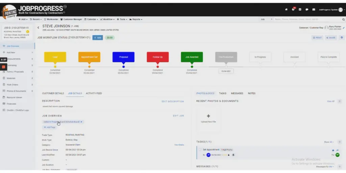Remove the Added In Progress Board flag
346x173 pixels.
point(81,122)
